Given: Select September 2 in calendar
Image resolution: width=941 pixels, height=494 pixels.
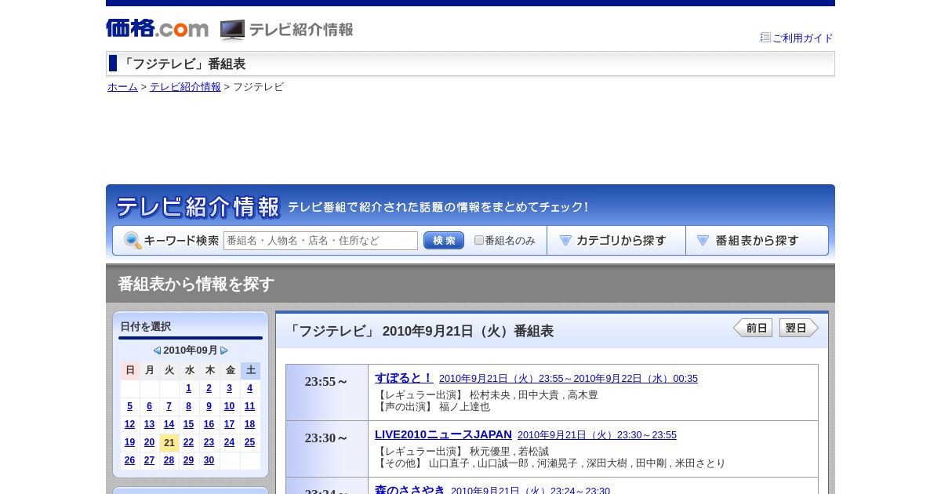Looking at the screenshot, I should point(209,388).
